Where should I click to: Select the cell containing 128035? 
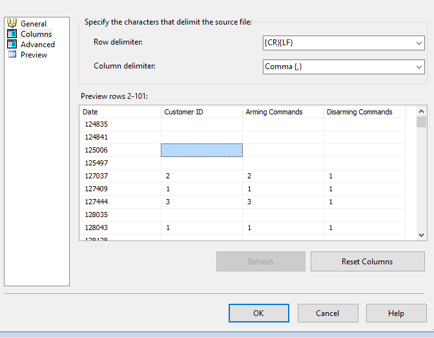point(120,215)
